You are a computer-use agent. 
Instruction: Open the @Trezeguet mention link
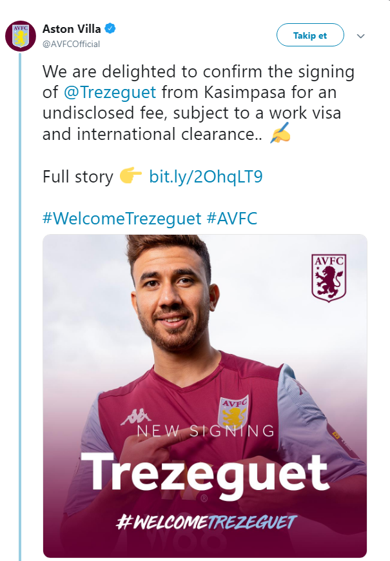[x=110, y=92]
